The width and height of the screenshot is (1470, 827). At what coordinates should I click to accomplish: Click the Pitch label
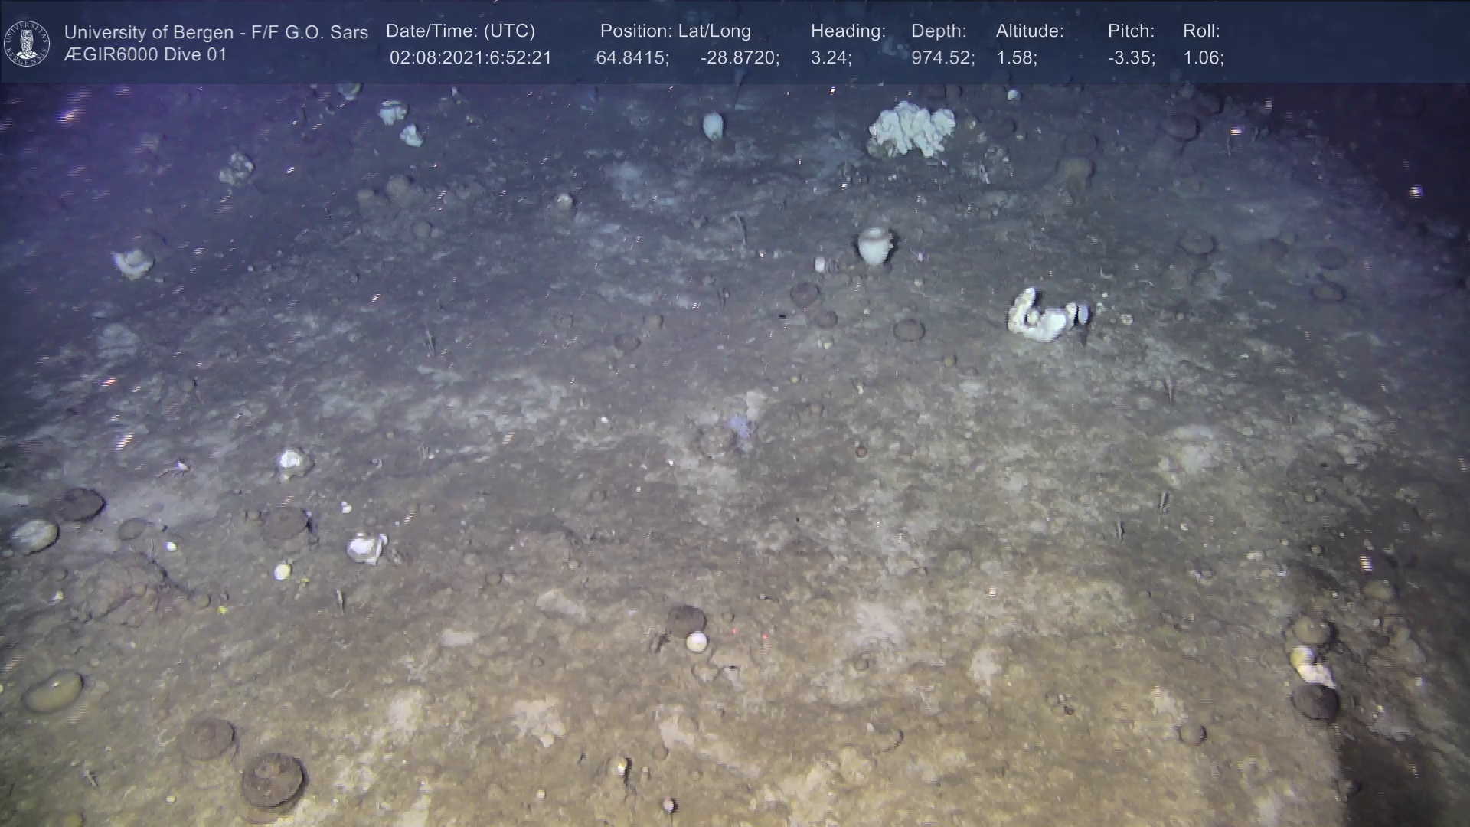tap(1131, 31)
